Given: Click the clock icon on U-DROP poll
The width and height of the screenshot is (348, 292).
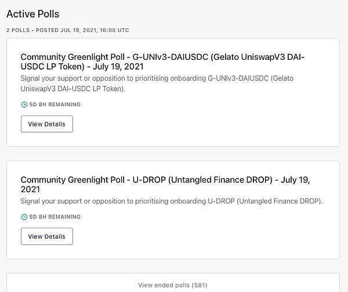Looking at the screenshot, I should 24,217.
